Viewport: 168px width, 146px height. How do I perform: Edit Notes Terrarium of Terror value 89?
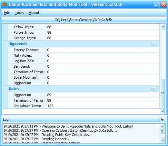(103, 100)
